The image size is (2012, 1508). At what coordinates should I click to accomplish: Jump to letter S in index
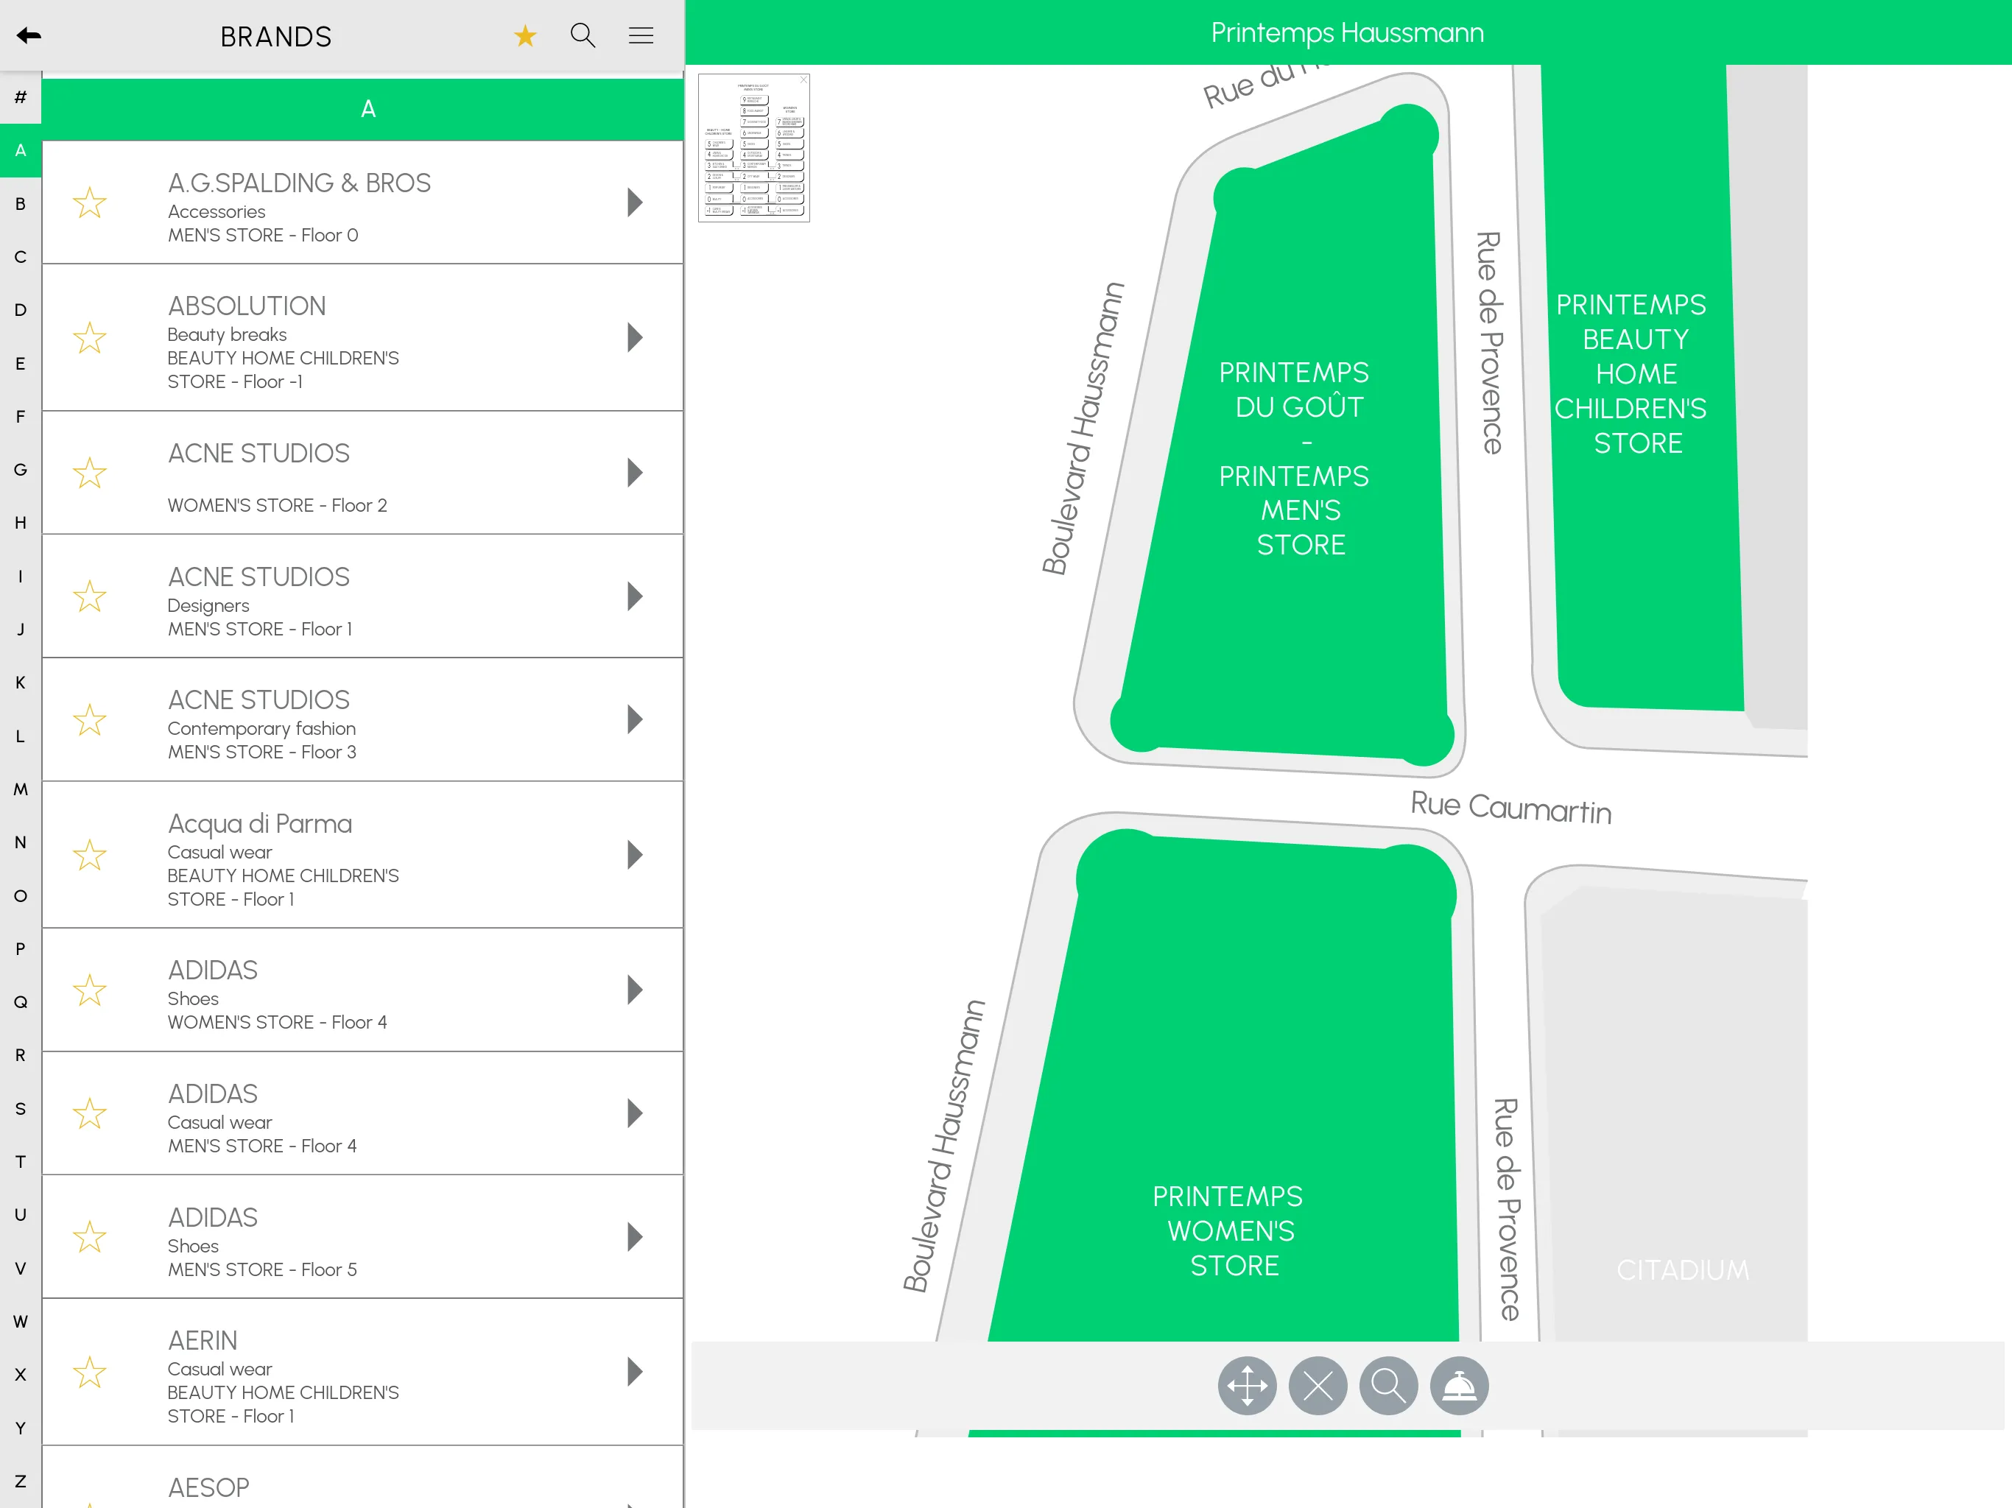click(20, 1109)
